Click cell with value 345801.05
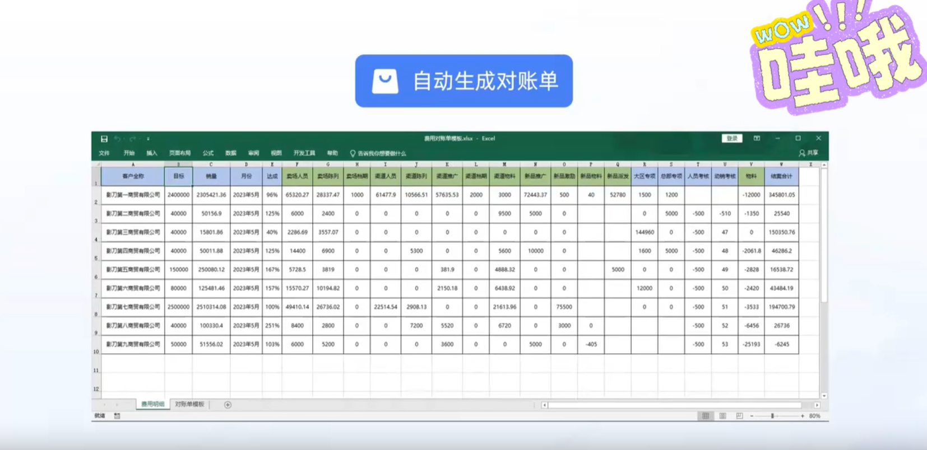927x450 pixels. coord(781,195)
